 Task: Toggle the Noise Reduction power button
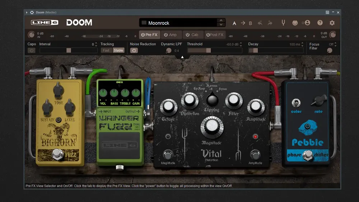click(134, 50)
